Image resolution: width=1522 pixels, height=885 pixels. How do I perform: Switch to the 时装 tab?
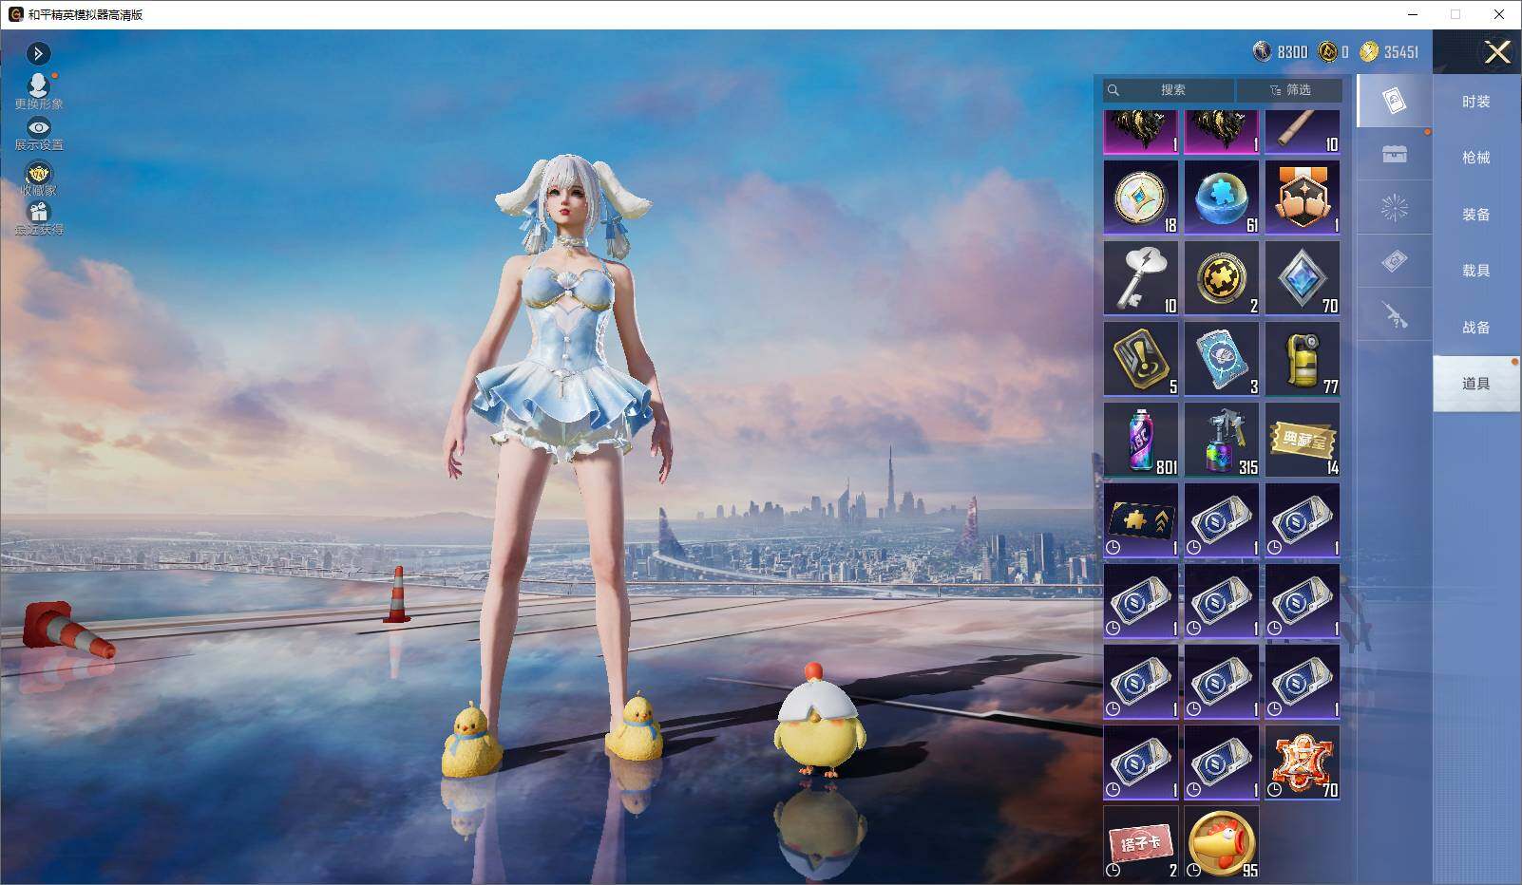click(1475, 102)
